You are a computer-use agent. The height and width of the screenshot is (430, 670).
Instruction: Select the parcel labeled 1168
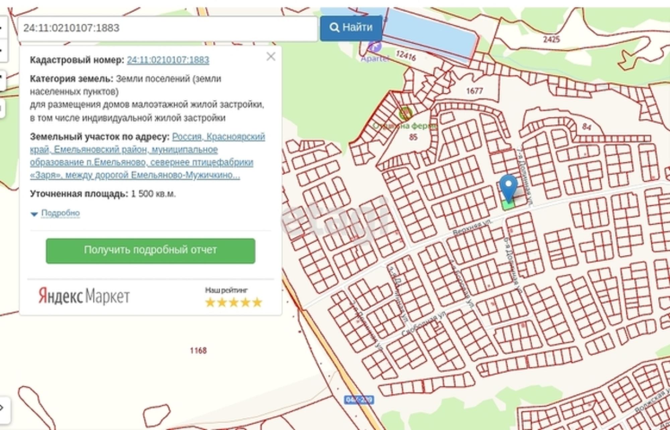pyautogui.click(x=198, y=350)
